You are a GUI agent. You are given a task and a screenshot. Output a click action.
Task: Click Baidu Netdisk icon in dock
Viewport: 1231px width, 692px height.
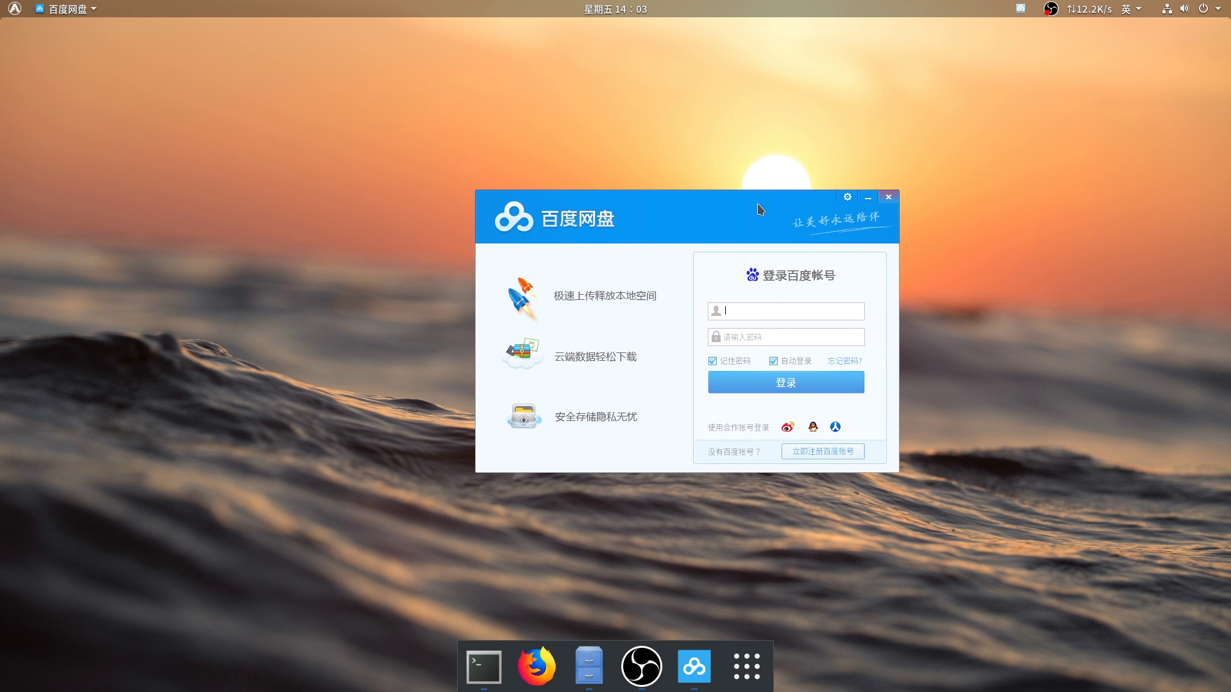(694, 666)
